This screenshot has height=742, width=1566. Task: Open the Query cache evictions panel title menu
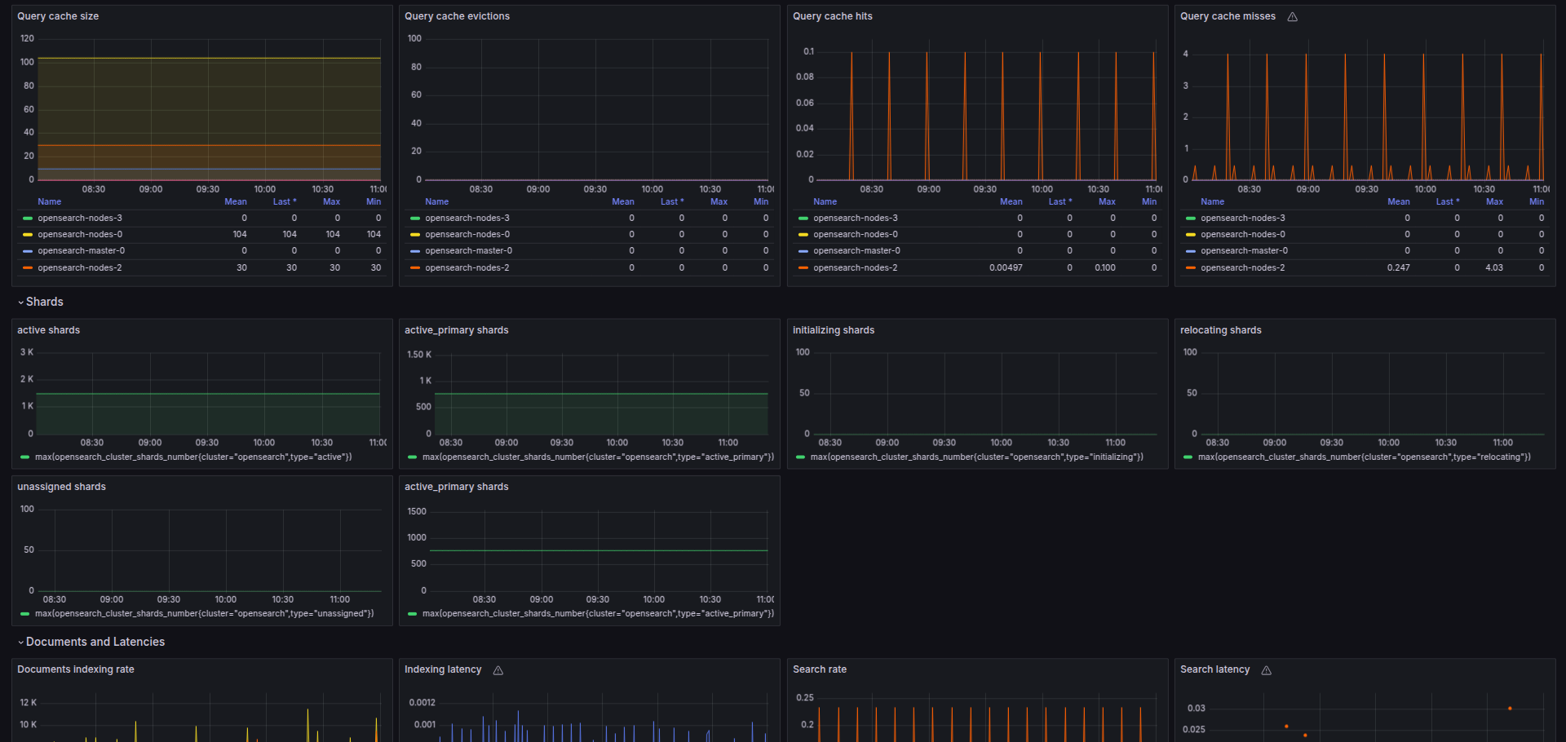coord(457,16)
